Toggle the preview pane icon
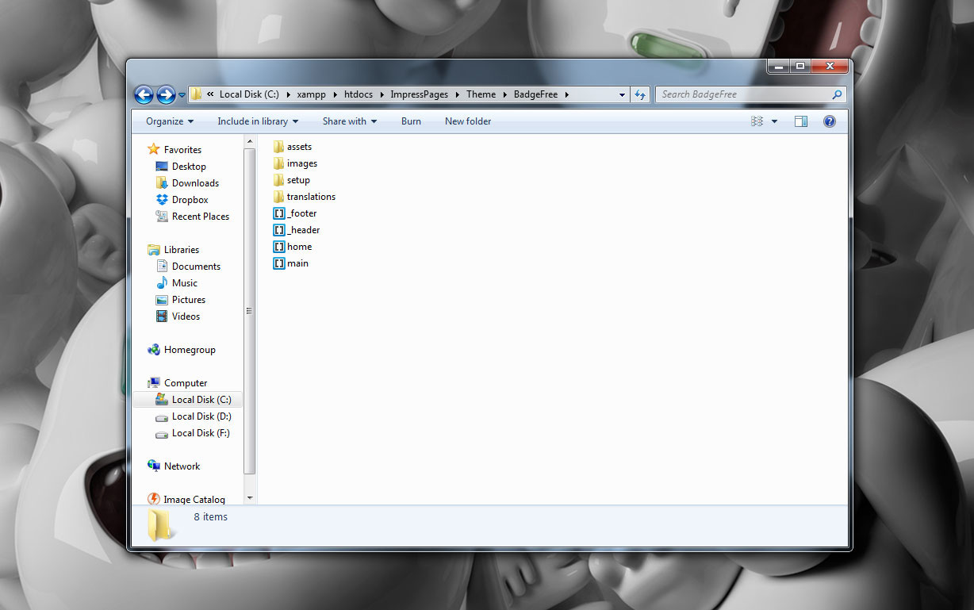 click(801, 121)
